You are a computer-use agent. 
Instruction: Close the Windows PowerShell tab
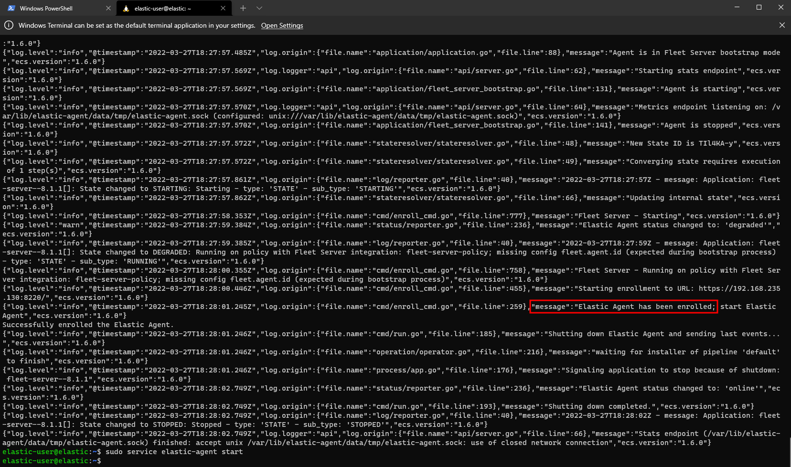coord(108,8)
